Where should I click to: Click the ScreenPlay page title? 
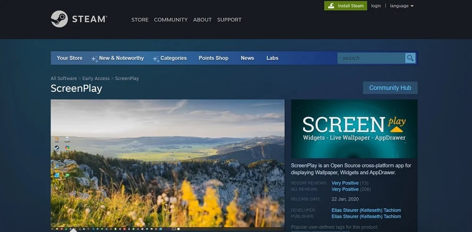[x=76, y=88]
